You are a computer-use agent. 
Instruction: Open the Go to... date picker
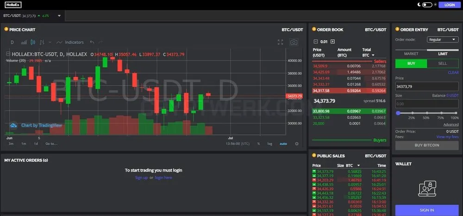[x=51, y=144]
